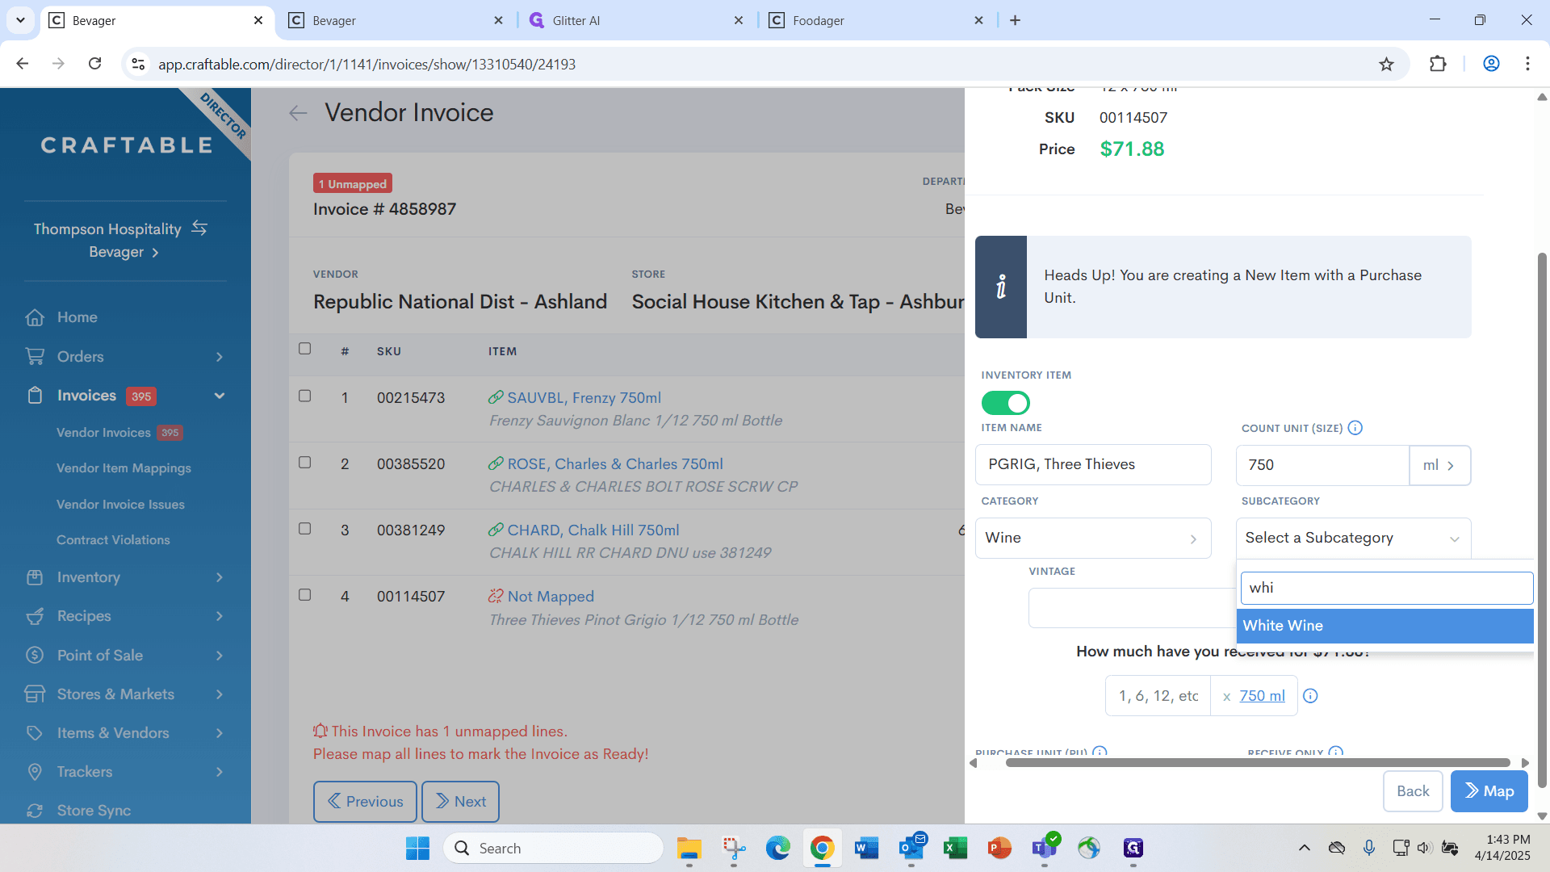Click the Point of Sale dollar icon
This screenshot has height=872, width=1550.
35,655
